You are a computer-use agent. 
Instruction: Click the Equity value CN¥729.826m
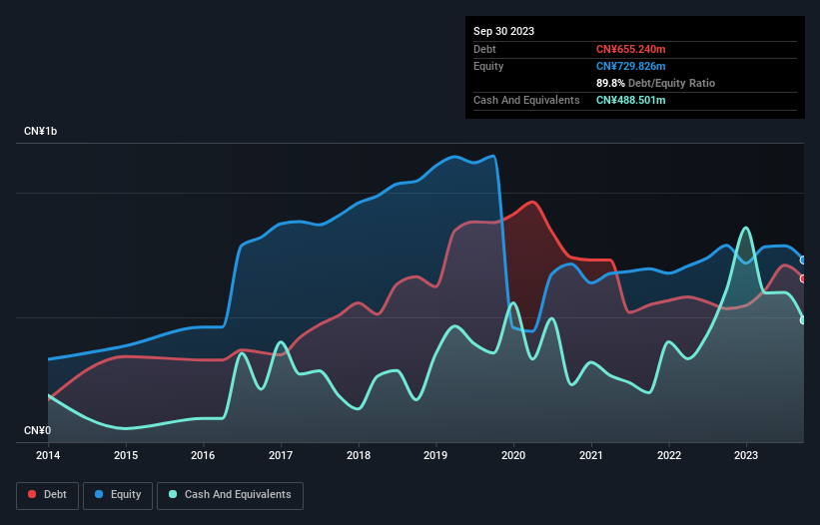click(x=630, y=66)
